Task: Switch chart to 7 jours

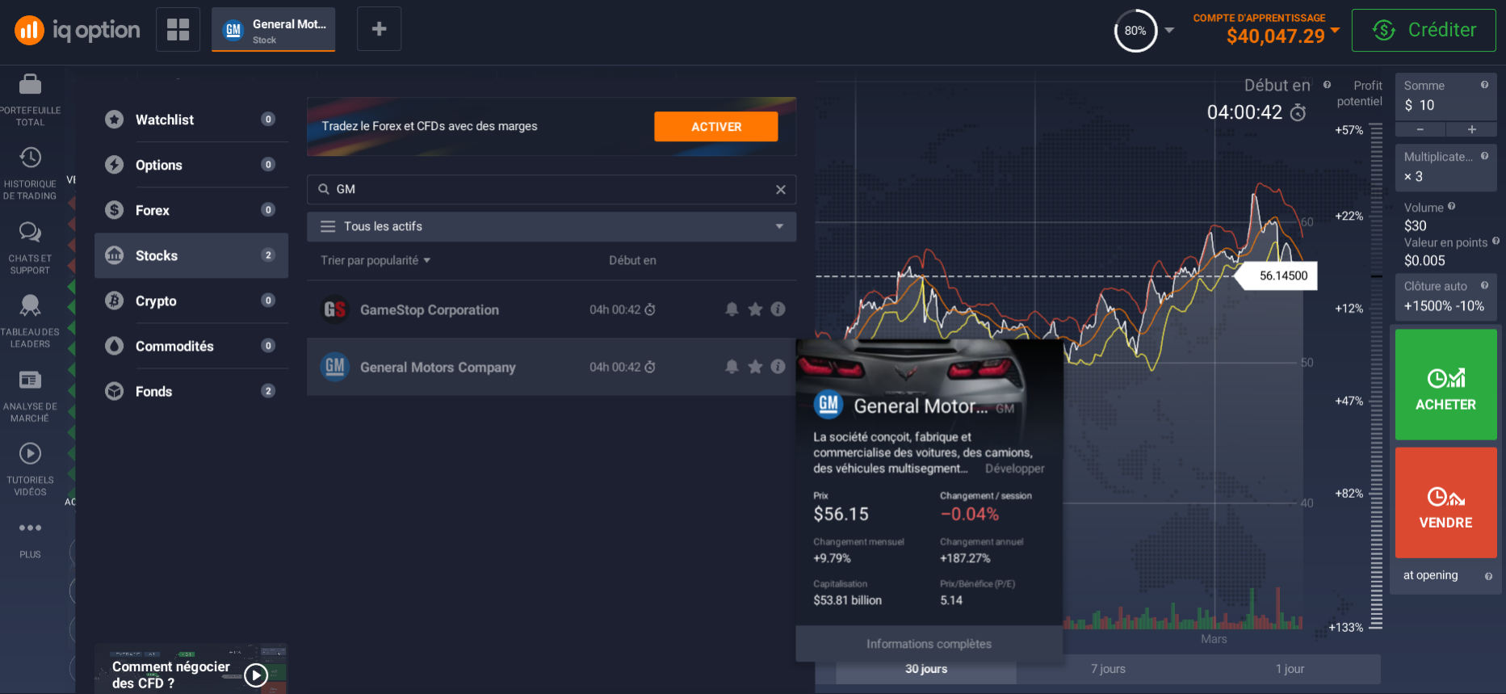Action: tap(1108, 669)
